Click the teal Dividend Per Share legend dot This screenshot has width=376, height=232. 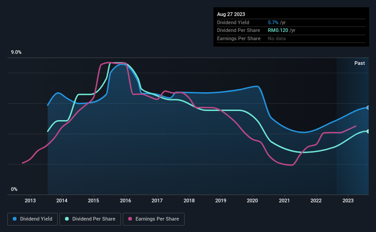tap(67, 219)
